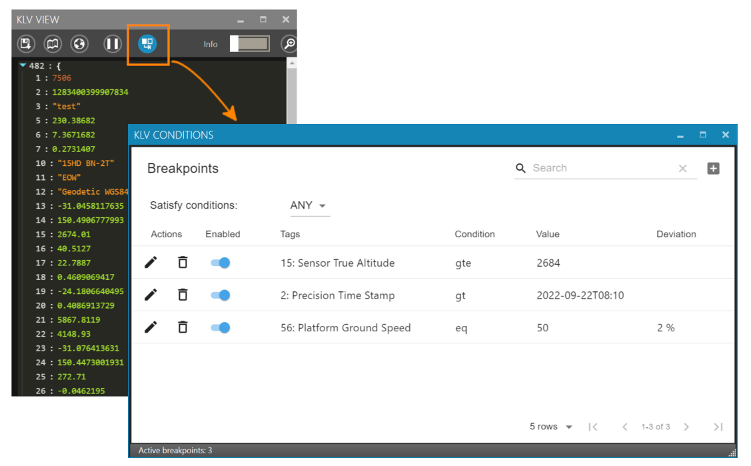This screenshot has height=466, width=751.
Task: Edit the Sensor True Altitude breakpoint
Action: (x=151, y=263)
